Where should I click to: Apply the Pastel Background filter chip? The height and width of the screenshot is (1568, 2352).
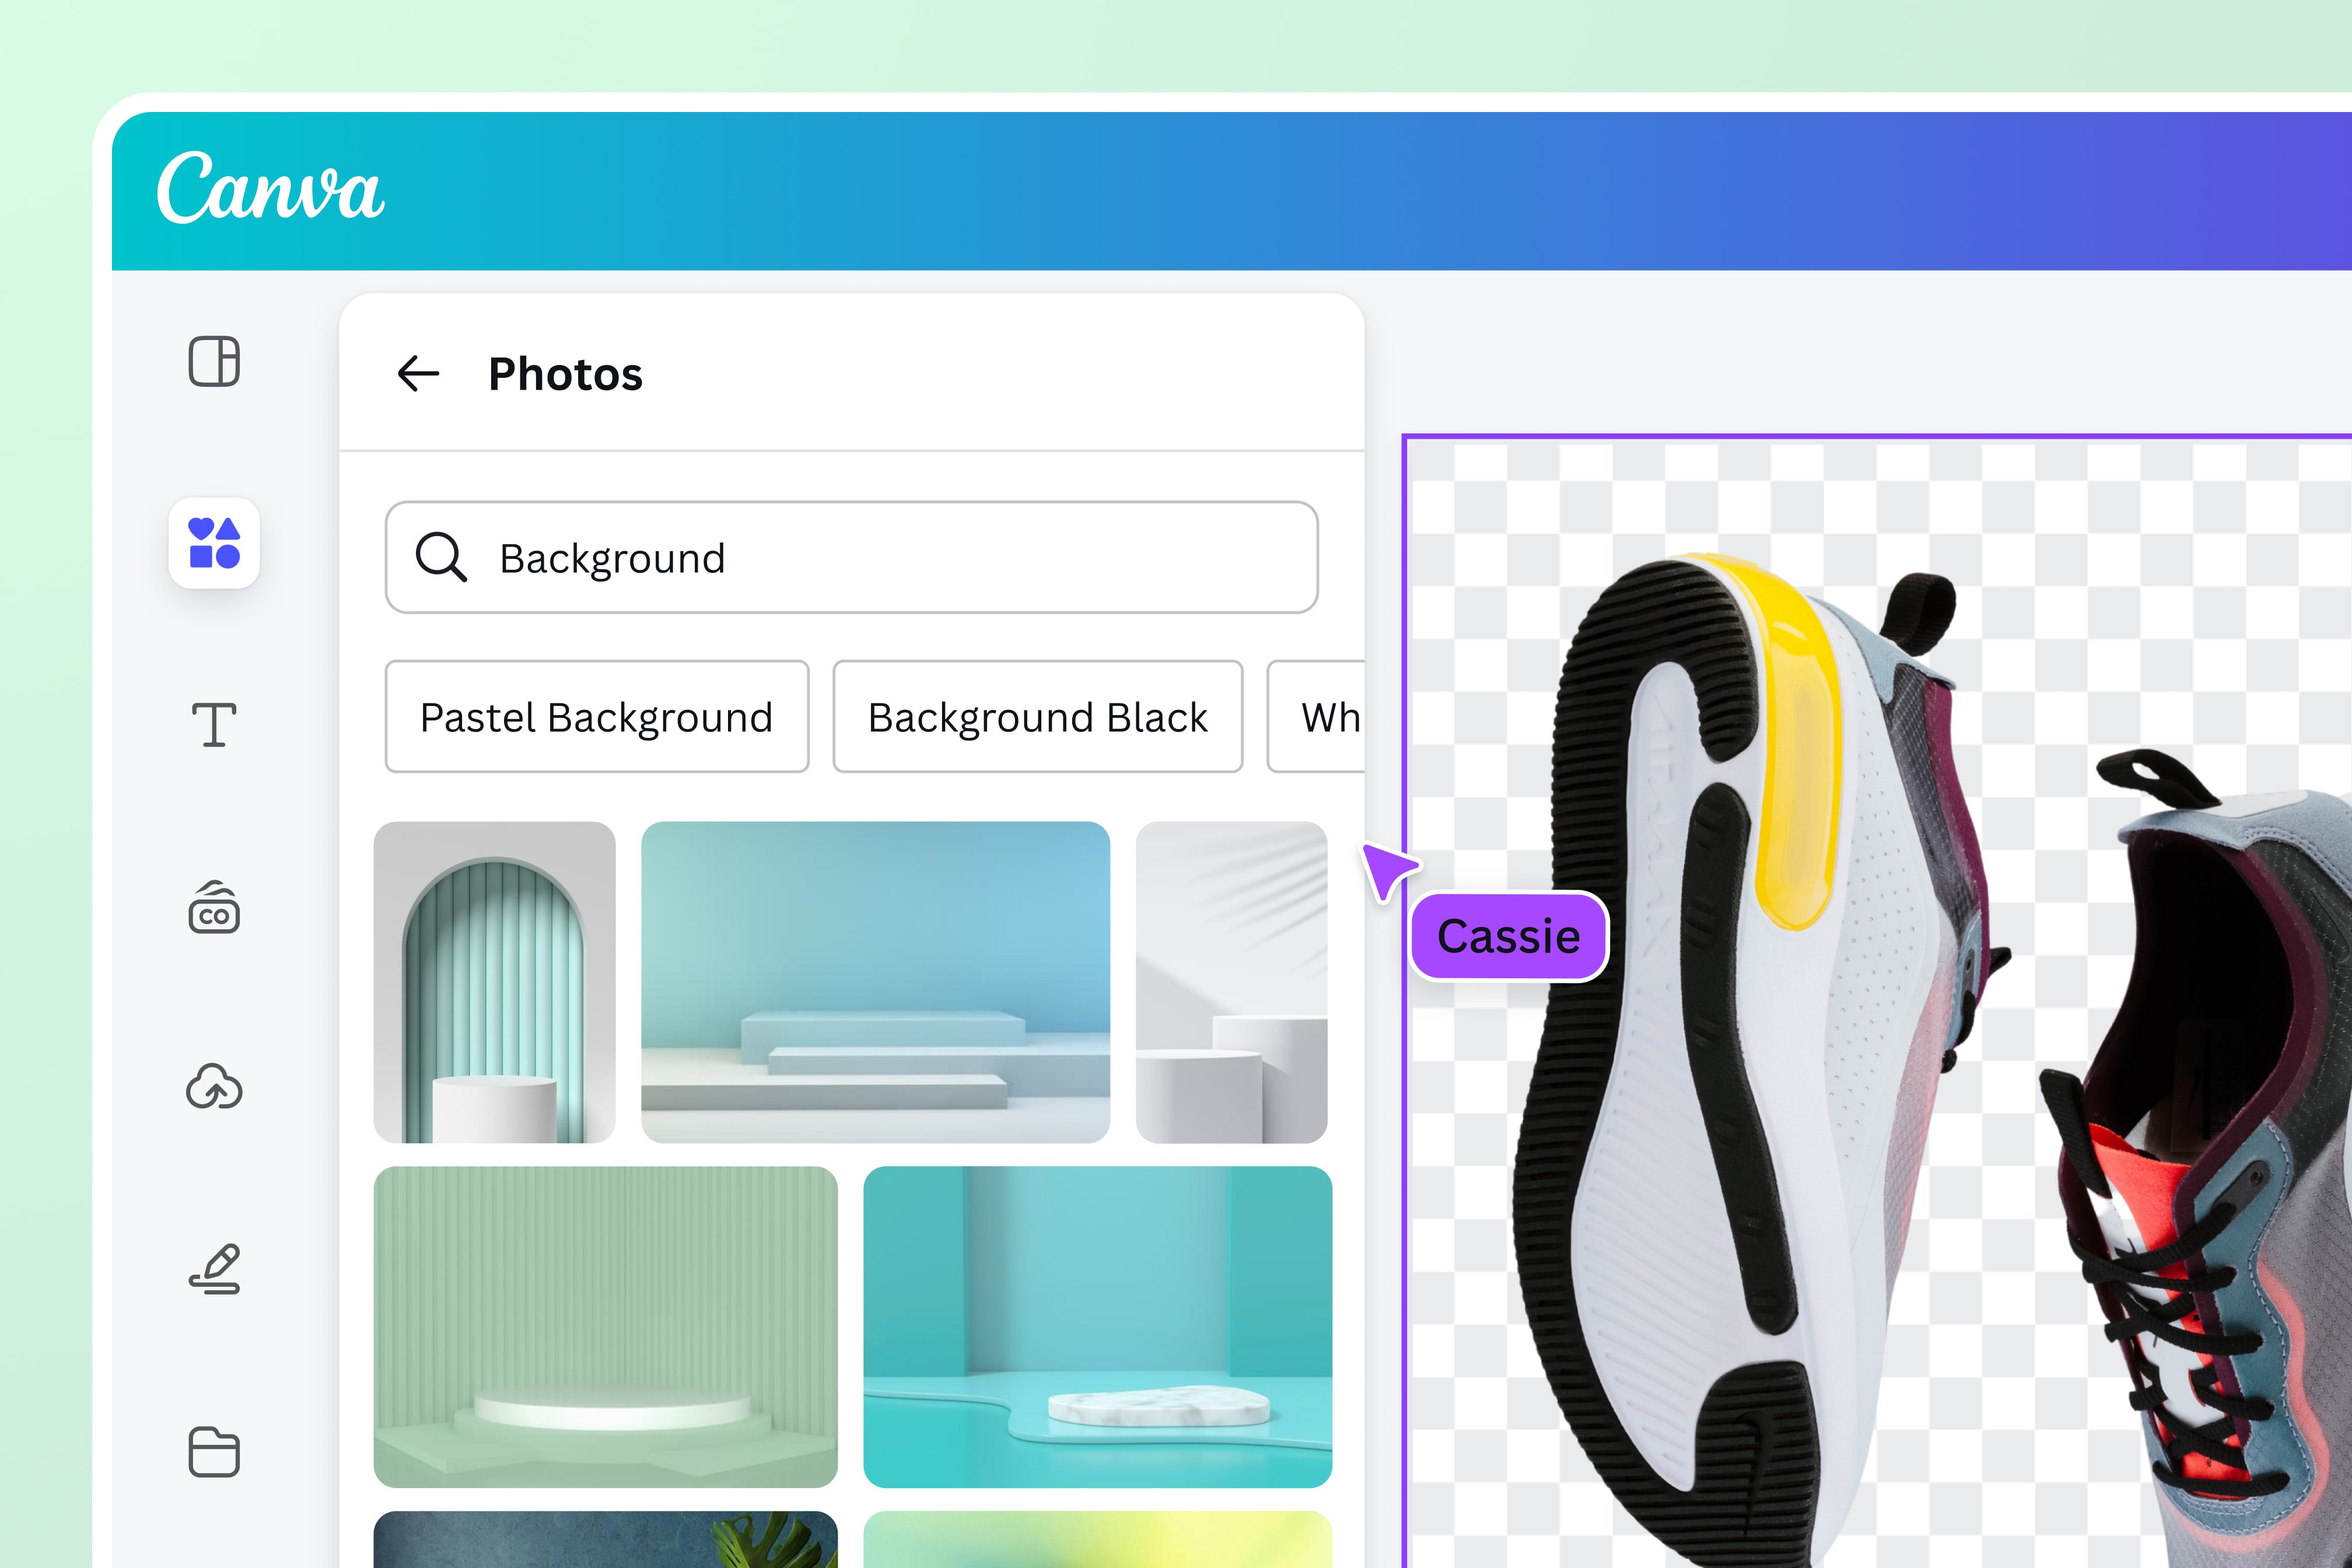tap(597, 717)
